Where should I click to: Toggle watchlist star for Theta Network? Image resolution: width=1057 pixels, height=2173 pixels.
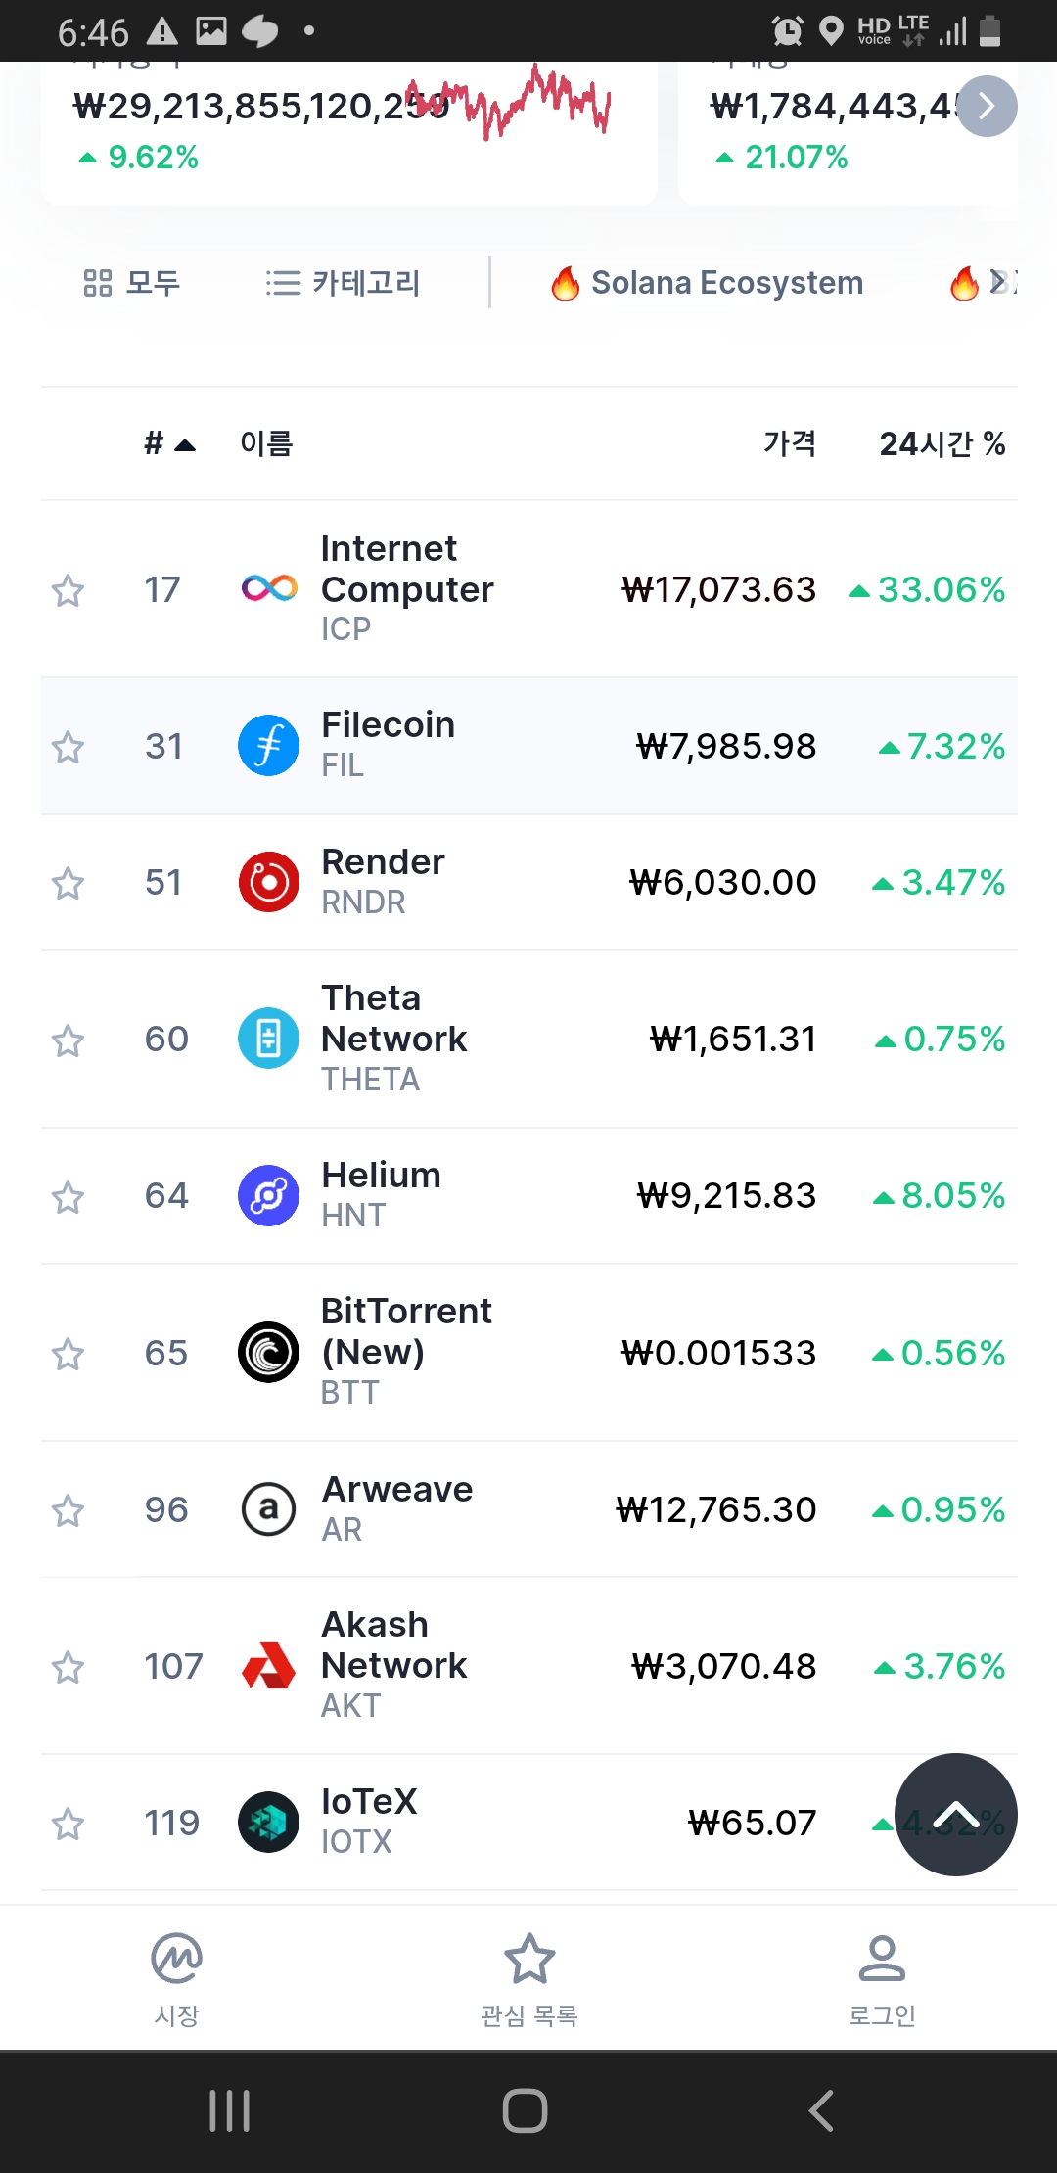pyautogui.click(x=68, y=1040)
